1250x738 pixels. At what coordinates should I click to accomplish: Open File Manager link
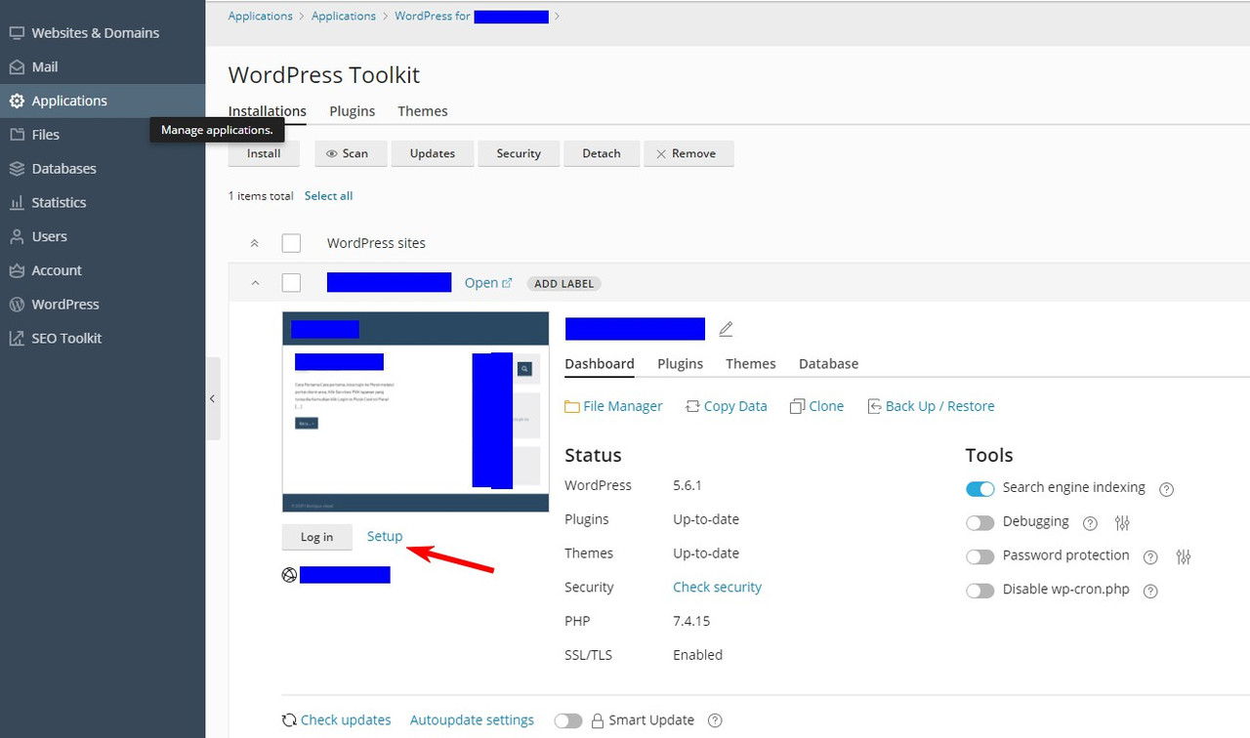[613, 406]
